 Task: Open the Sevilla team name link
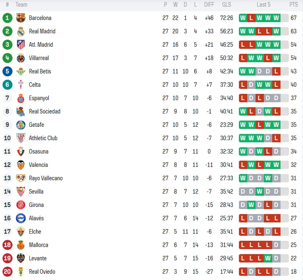click(36, 192)
